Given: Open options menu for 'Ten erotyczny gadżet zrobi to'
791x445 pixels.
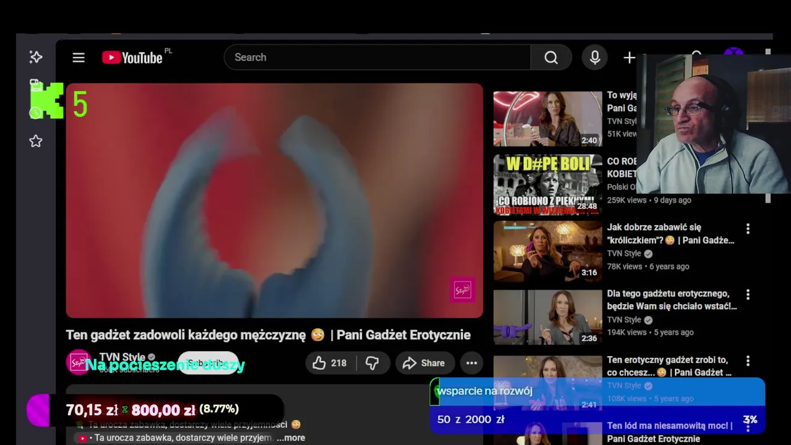Looking at the screenshot, I should pyautogui.click(x=748, y=361).
